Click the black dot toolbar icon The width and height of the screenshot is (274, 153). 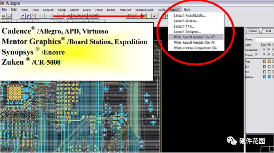click(x=155, y=16)
